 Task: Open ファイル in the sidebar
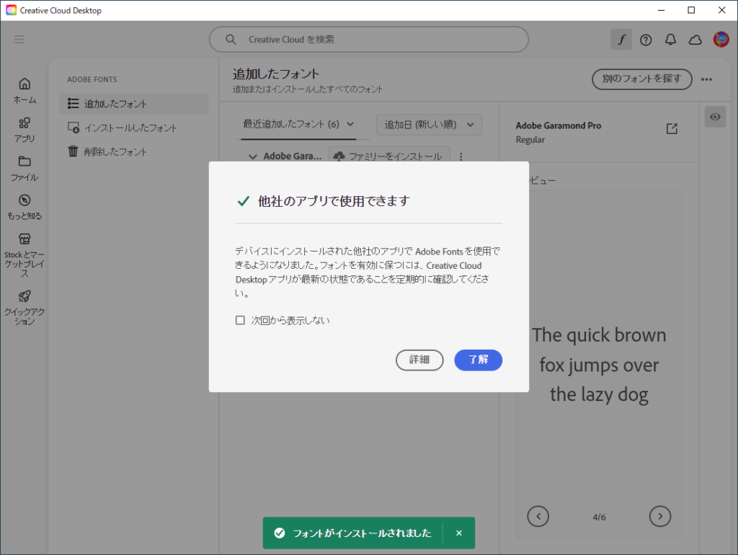point(25,169)
